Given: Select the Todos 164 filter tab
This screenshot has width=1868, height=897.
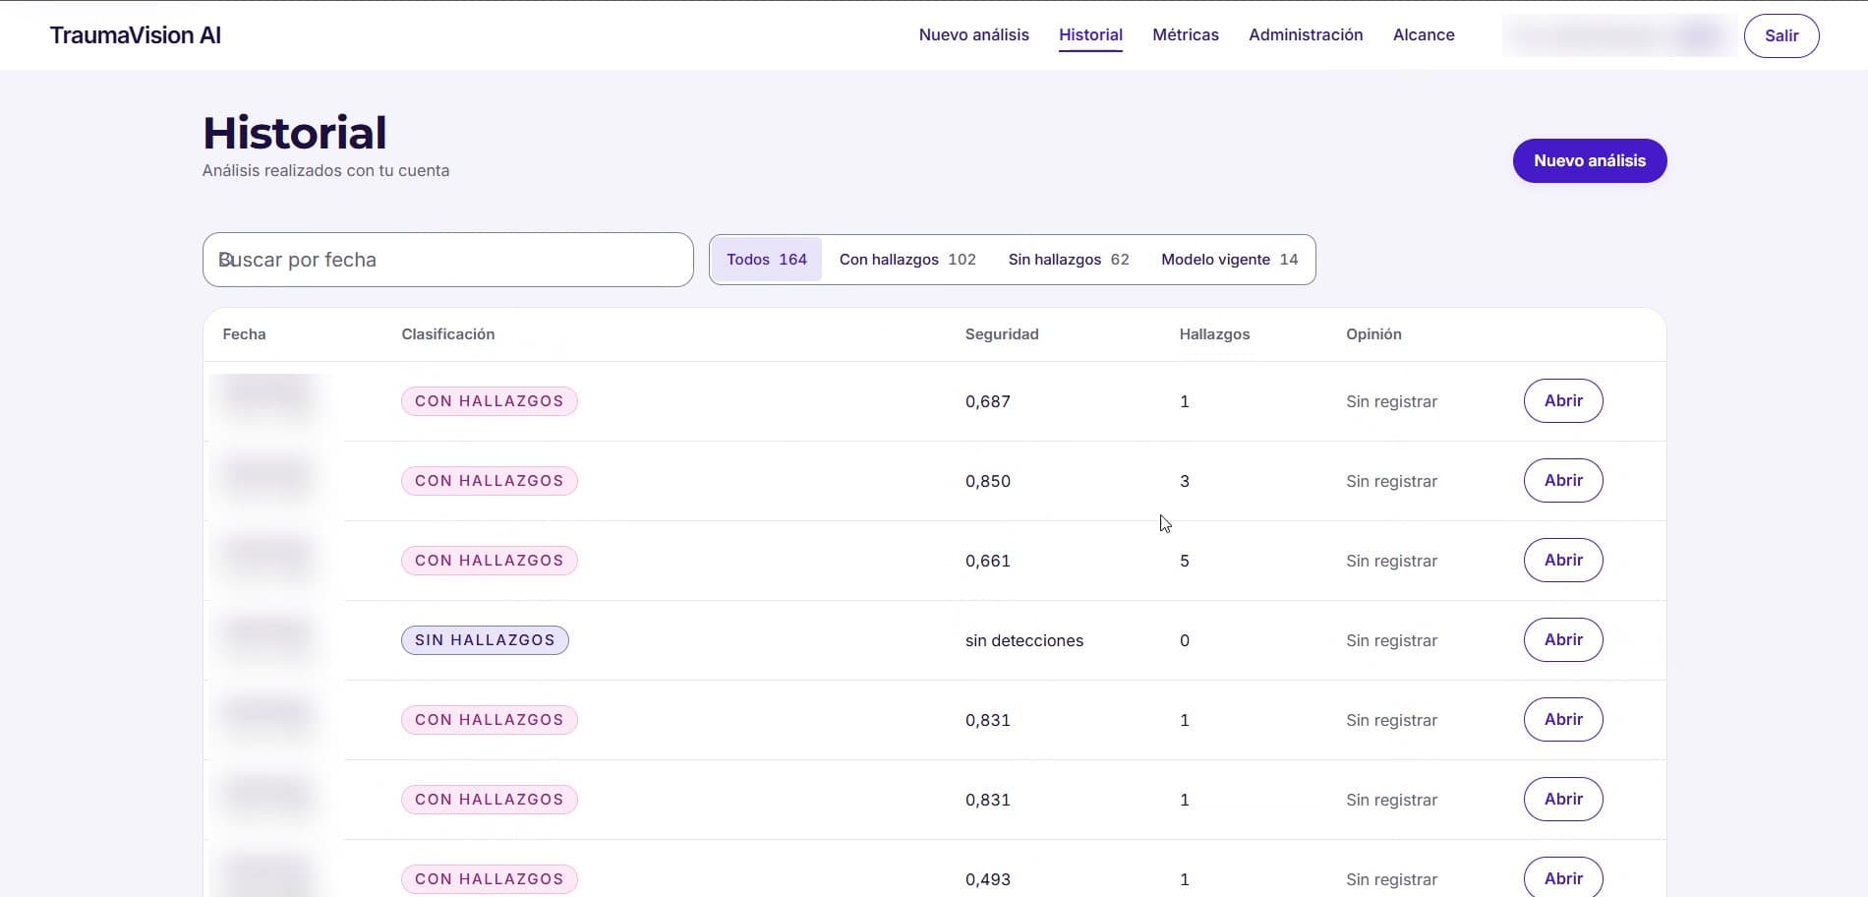Looking at the screenshot, I should (x=767, y=260).
